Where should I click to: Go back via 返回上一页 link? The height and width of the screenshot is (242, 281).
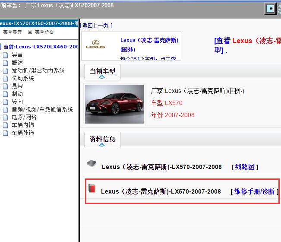tap(96, 25)
